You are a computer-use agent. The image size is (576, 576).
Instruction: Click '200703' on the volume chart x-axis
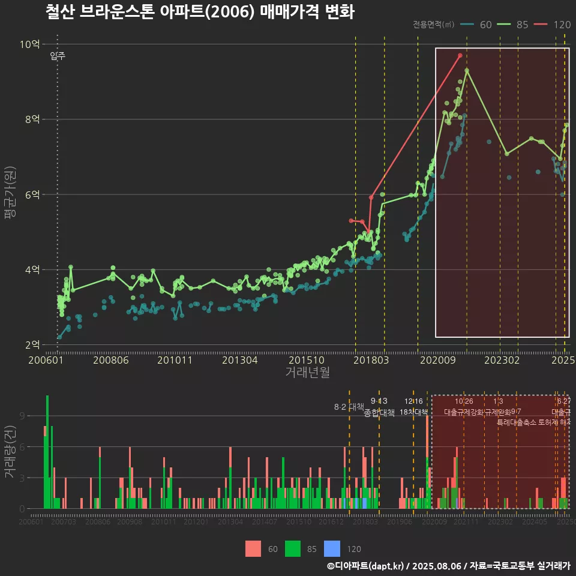tap(63, 521)
